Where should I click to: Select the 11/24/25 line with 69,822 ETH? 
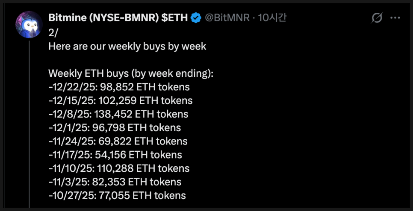coord(118,141)
